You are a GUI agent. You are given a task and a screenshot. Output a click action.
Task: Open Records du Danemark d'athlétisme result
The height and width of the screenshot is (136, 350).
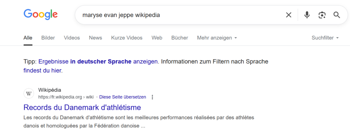82,107
